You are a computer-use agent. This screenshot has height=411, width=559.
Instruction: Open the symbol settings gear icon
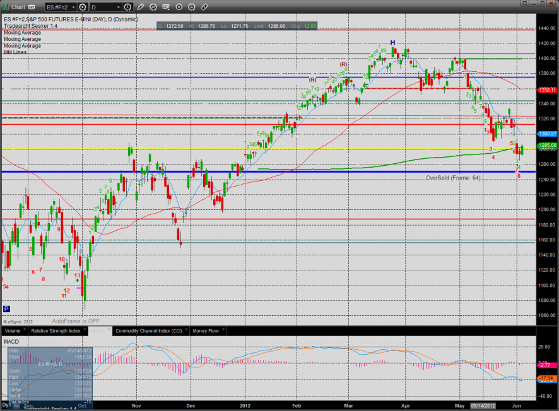(x=83, y=7)
